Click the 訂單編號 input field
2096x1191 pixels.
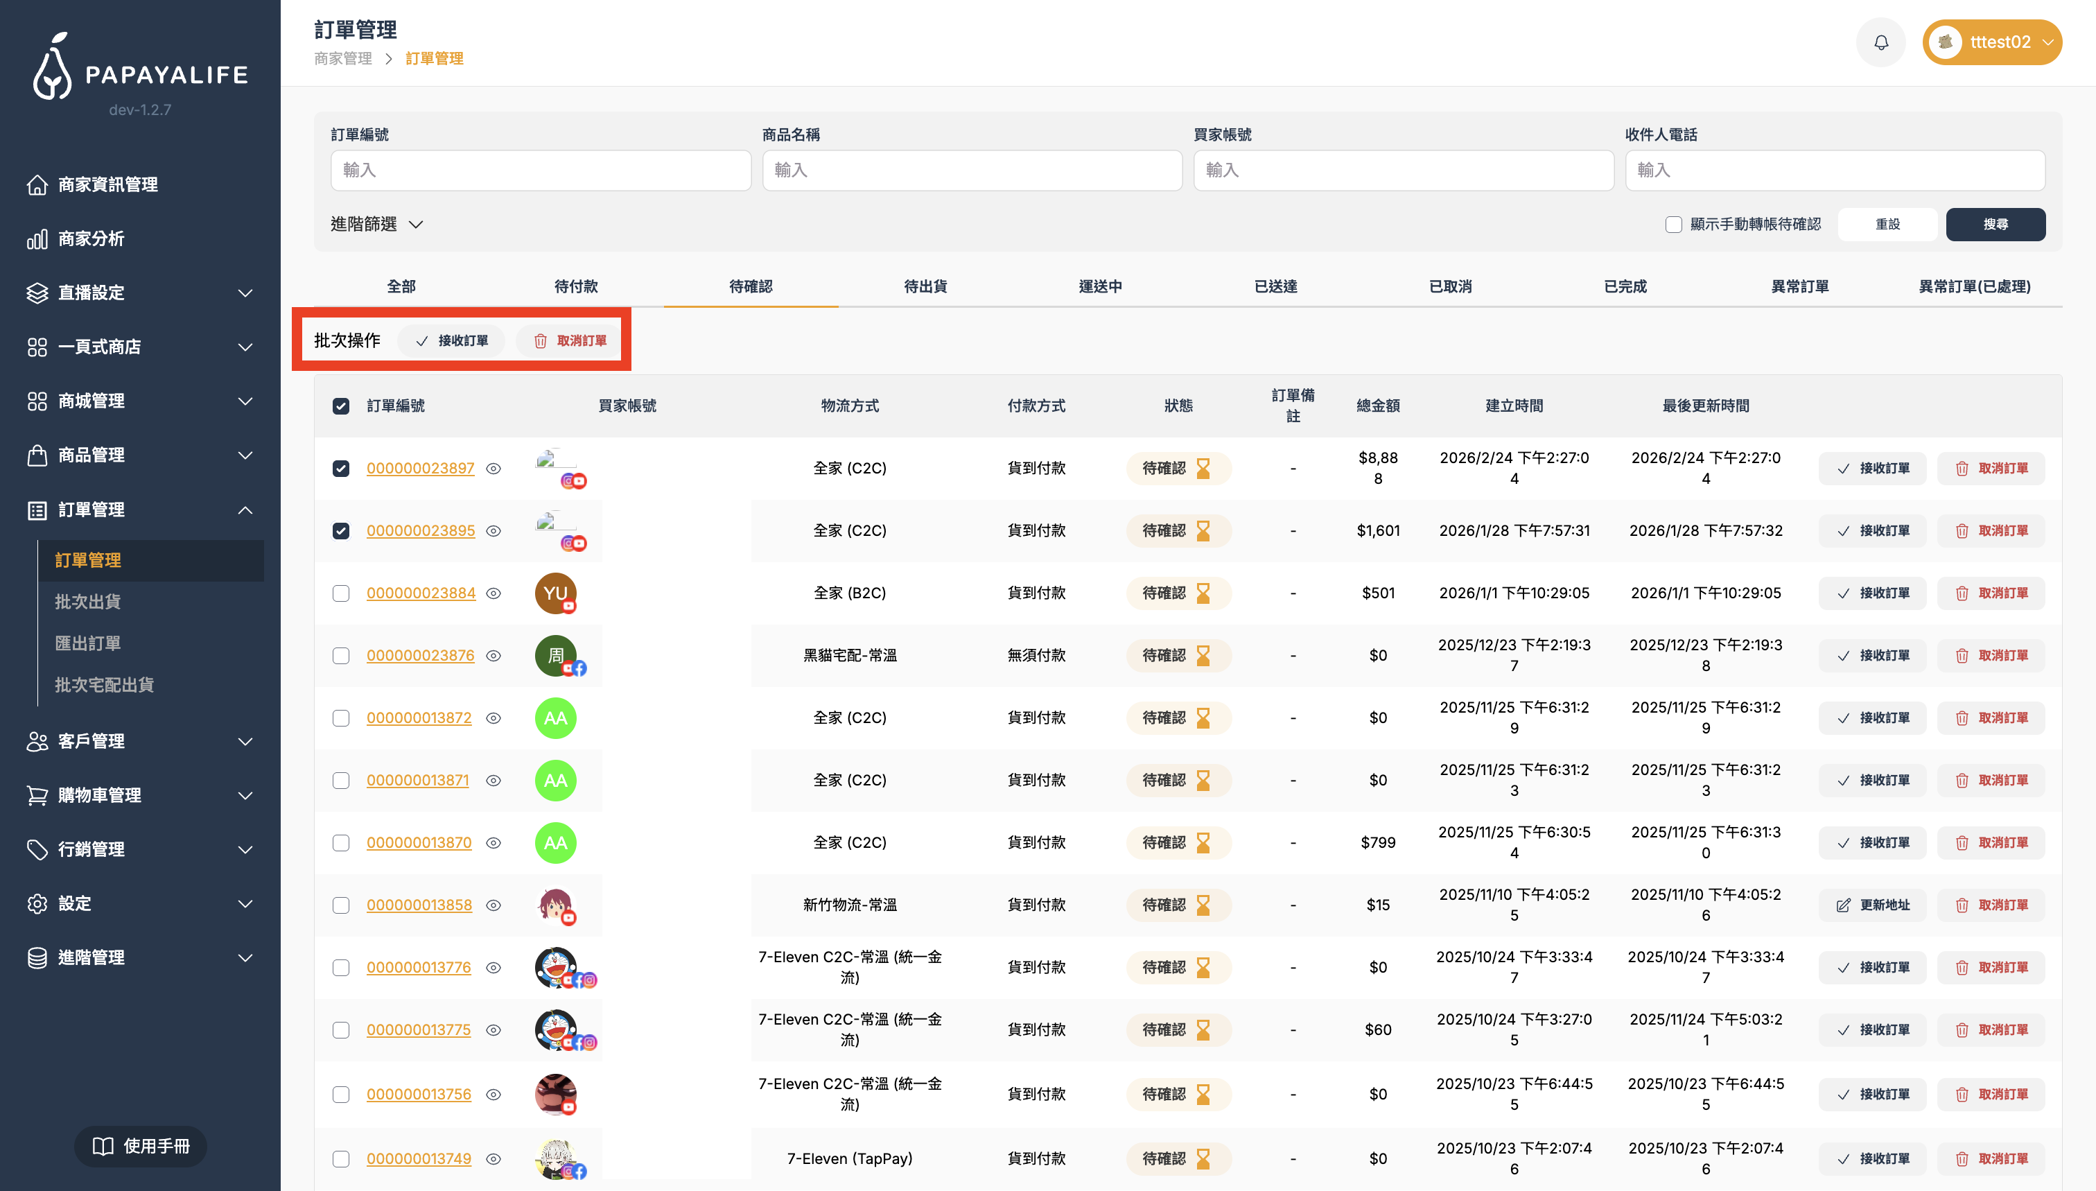click(541, 170)
